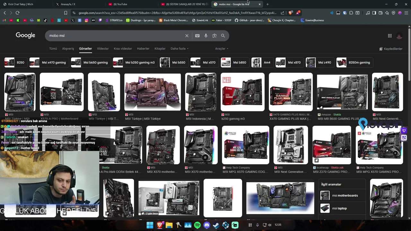Open the X570-A PRO motherboard image
Viewport: 411px width, 231px height.
point(62,92)
